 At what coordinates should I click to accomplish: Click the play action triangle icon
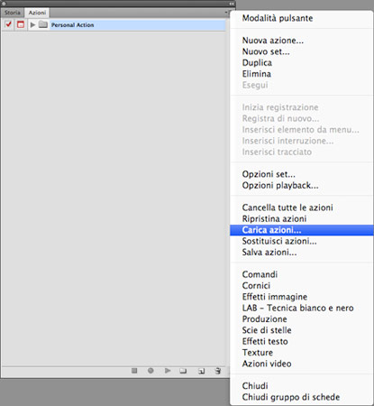pyautogui.click(x=168, y=371)
